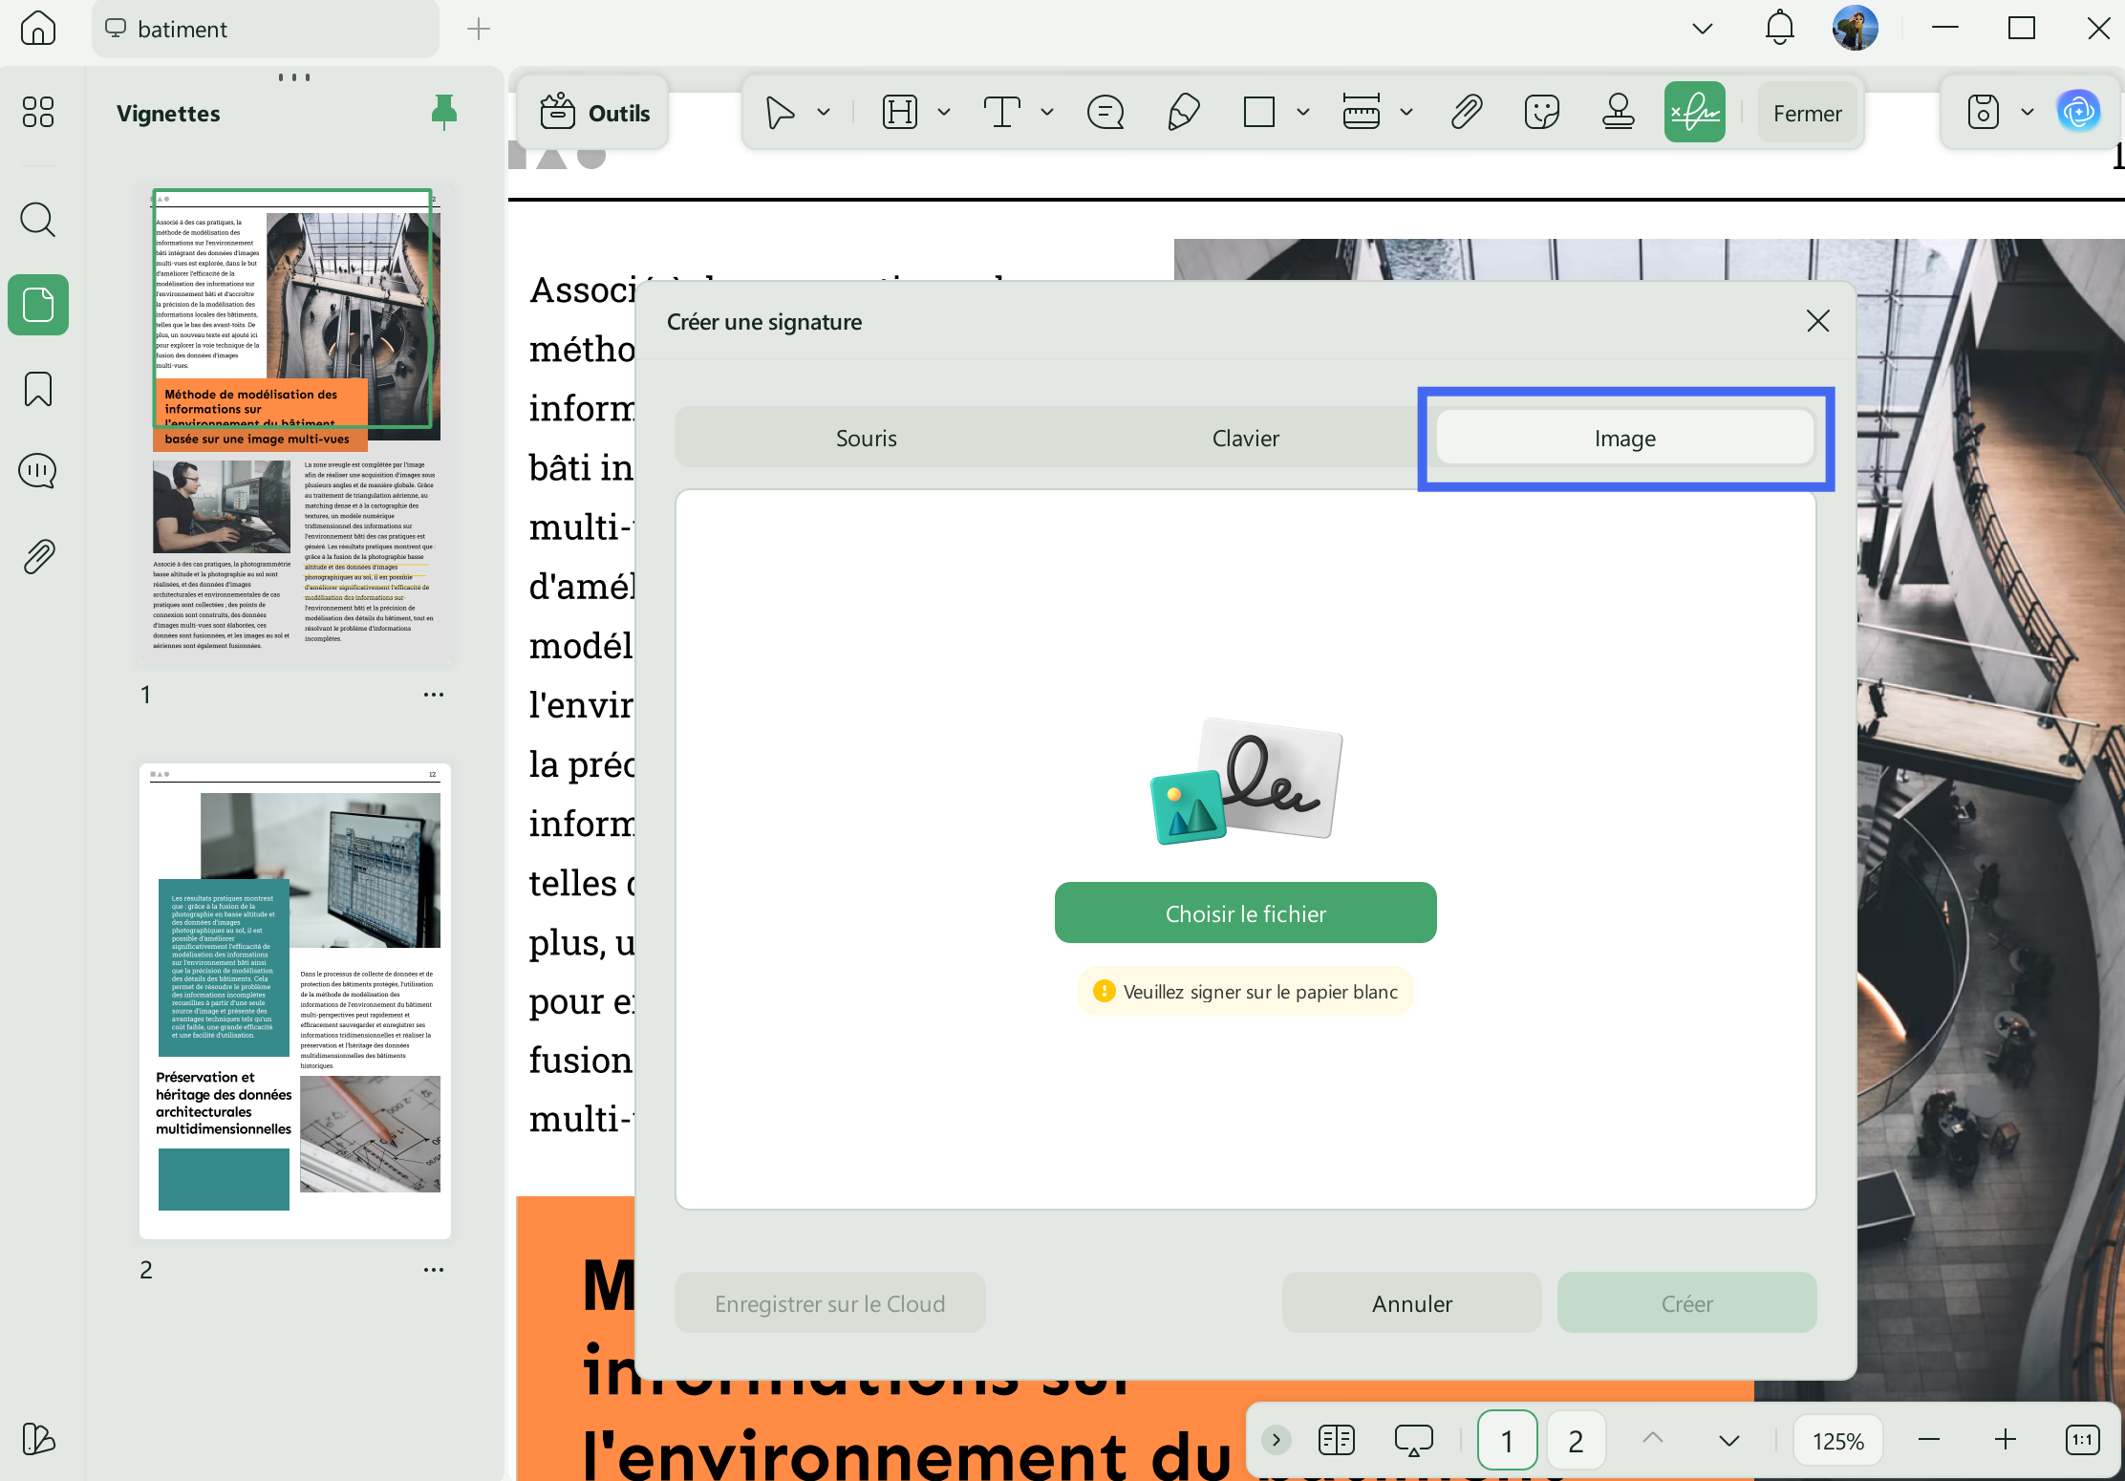The height and width of the screenshot is (1481, 2125).
Task: Expand the save options dropdown arrow
Action: coord(2028,113)
